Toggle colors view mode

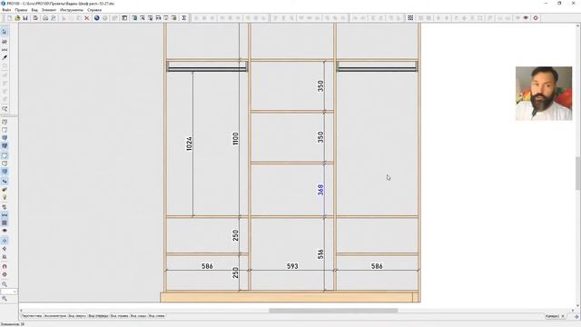(x=5, y=138)
